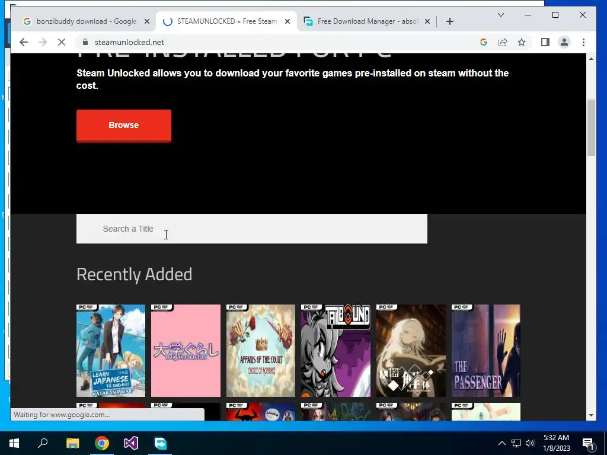Open the pink Daigaku Gurashi game cover
Image resolution: width=607 pixels, height=455 pixels.
point(186,351)
